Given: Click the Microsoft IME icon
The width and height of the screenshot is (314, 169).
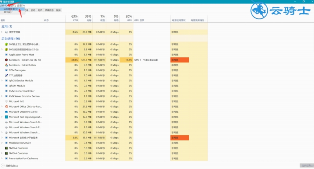Looking at the screenshot, I should click(x=6, y=101).
